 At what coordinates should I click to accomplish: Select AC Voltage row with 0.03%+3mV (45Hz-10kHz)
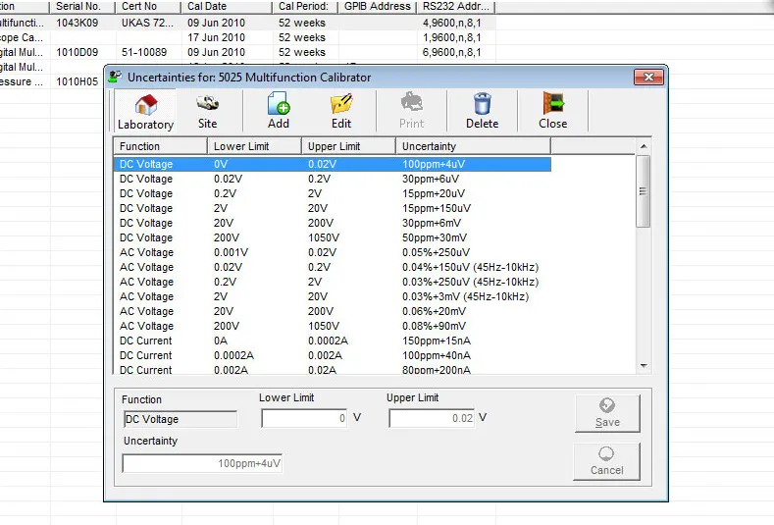pyautogui.click(x=333, y=296)
